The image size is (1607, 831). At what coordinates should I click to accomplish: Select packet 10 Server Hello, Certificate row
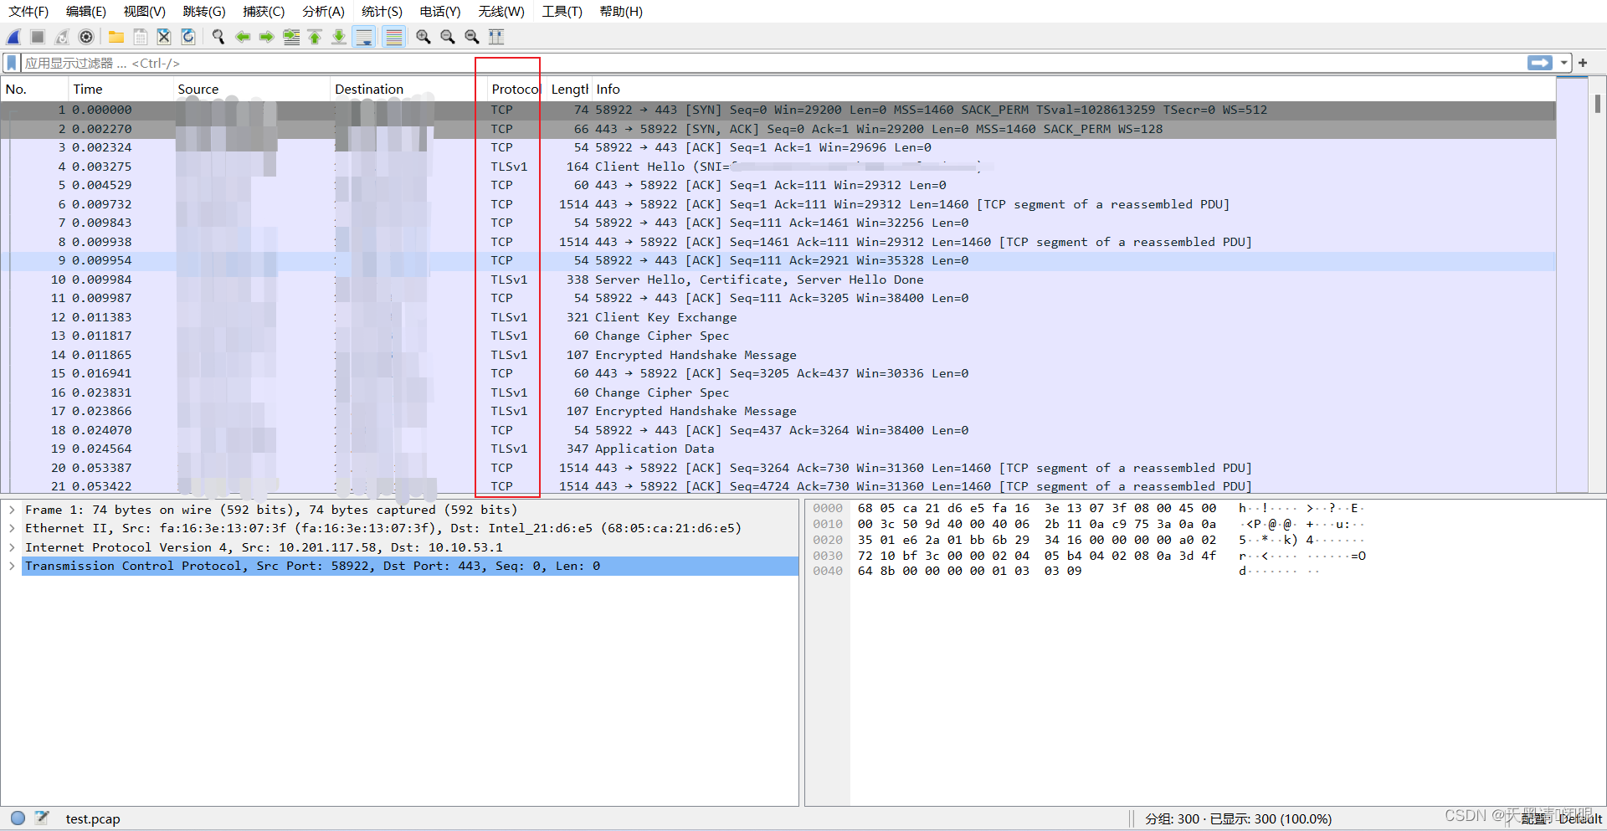[x=778, y=280]
